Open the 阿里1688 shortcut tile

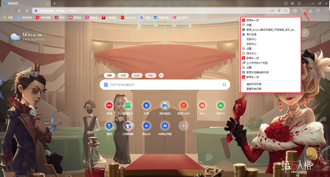pyautogui.click(x=184, y=108)
